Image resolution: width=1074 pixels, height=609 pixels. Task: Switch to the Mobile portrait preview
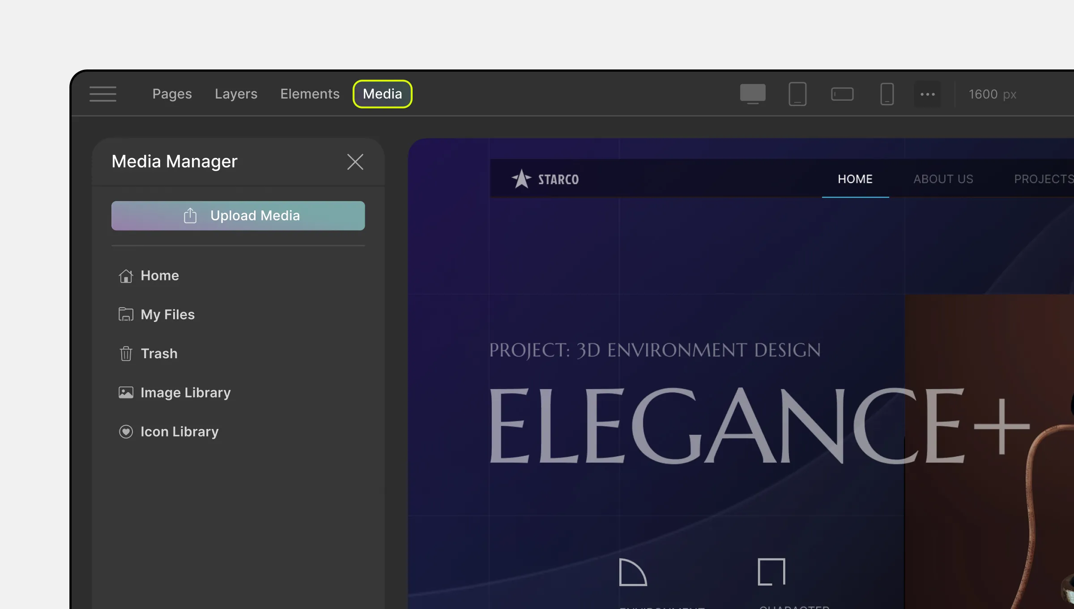[x=886, y=94]
